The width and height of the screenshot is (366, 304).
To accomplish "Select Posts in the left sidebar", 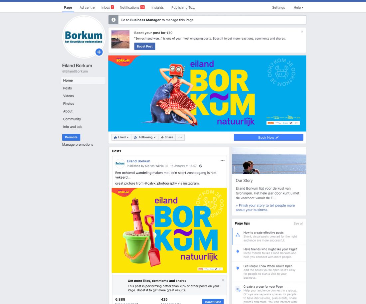I will [68, 88].
